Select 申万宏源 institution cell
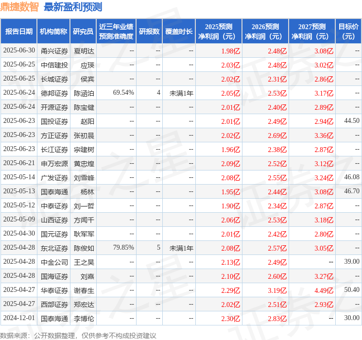The image size is (362, 340). 54,164
